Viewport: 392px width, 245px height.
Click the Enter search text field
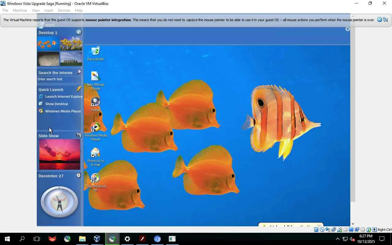click(x=59, y=79)
